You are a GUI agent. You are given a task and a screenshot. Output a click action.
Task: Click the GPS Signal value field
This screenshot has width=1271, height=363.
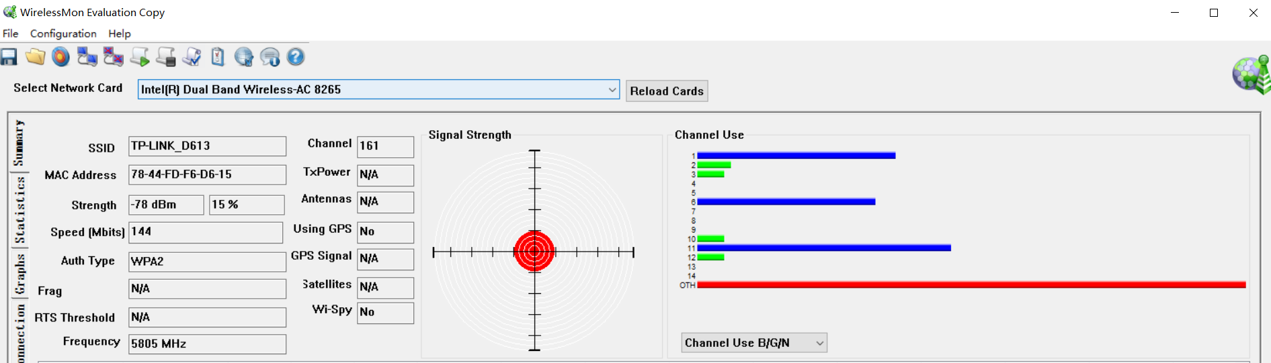385,259
